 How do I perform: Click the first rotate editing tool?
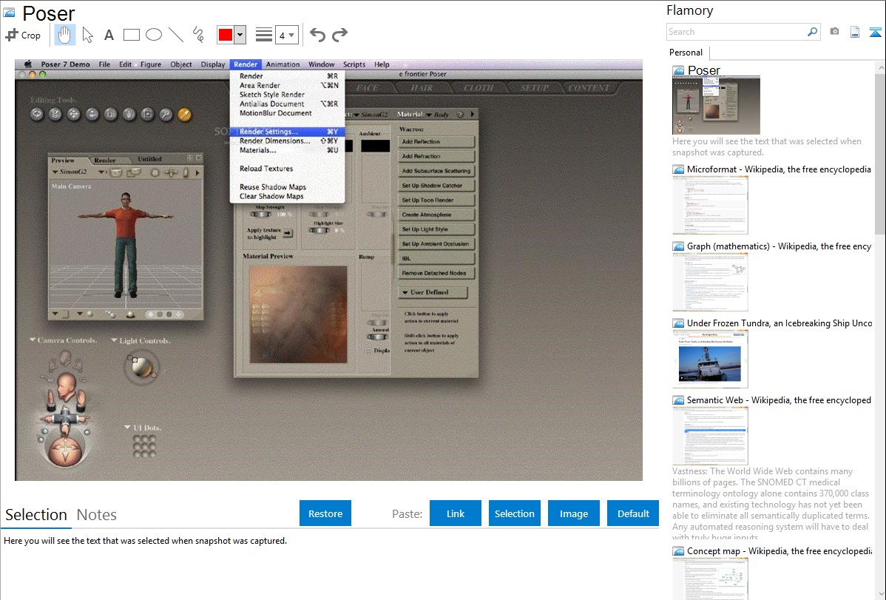37,114
